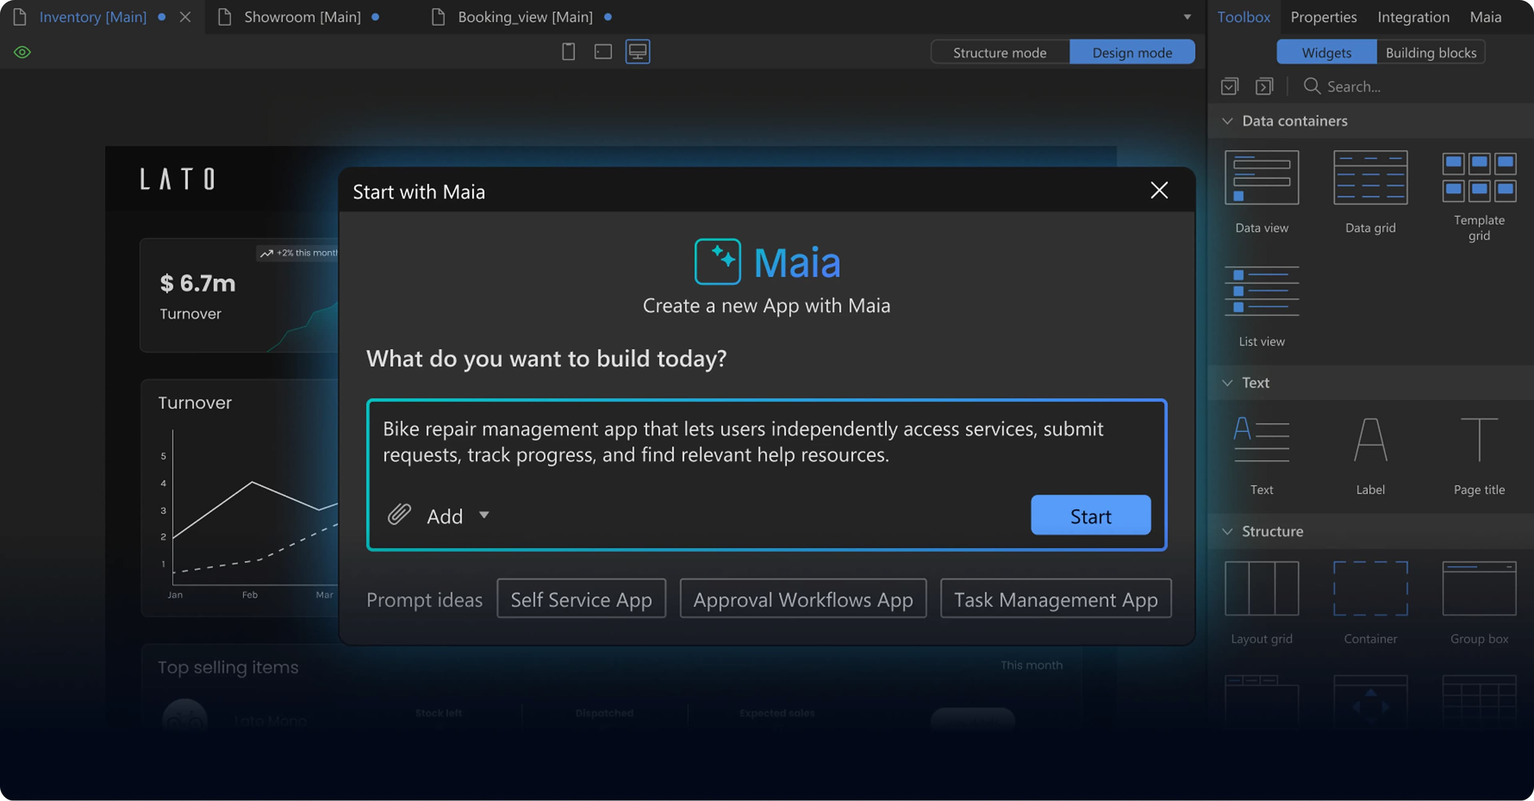This screenshot has width=1534, height=801.
Task: Switch to mobile preview device icon
Action: 568,52
